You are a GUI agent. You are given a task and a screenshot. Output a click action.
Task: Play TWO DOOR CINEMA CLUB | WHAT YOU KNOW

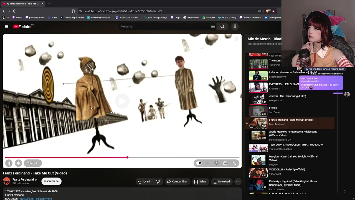tap(290, 147)
